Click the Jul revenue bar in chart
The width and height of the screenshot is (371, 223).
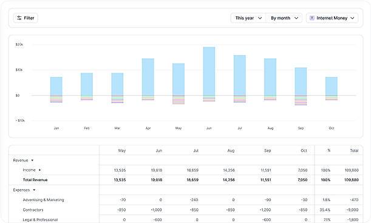tap(240, 75)
